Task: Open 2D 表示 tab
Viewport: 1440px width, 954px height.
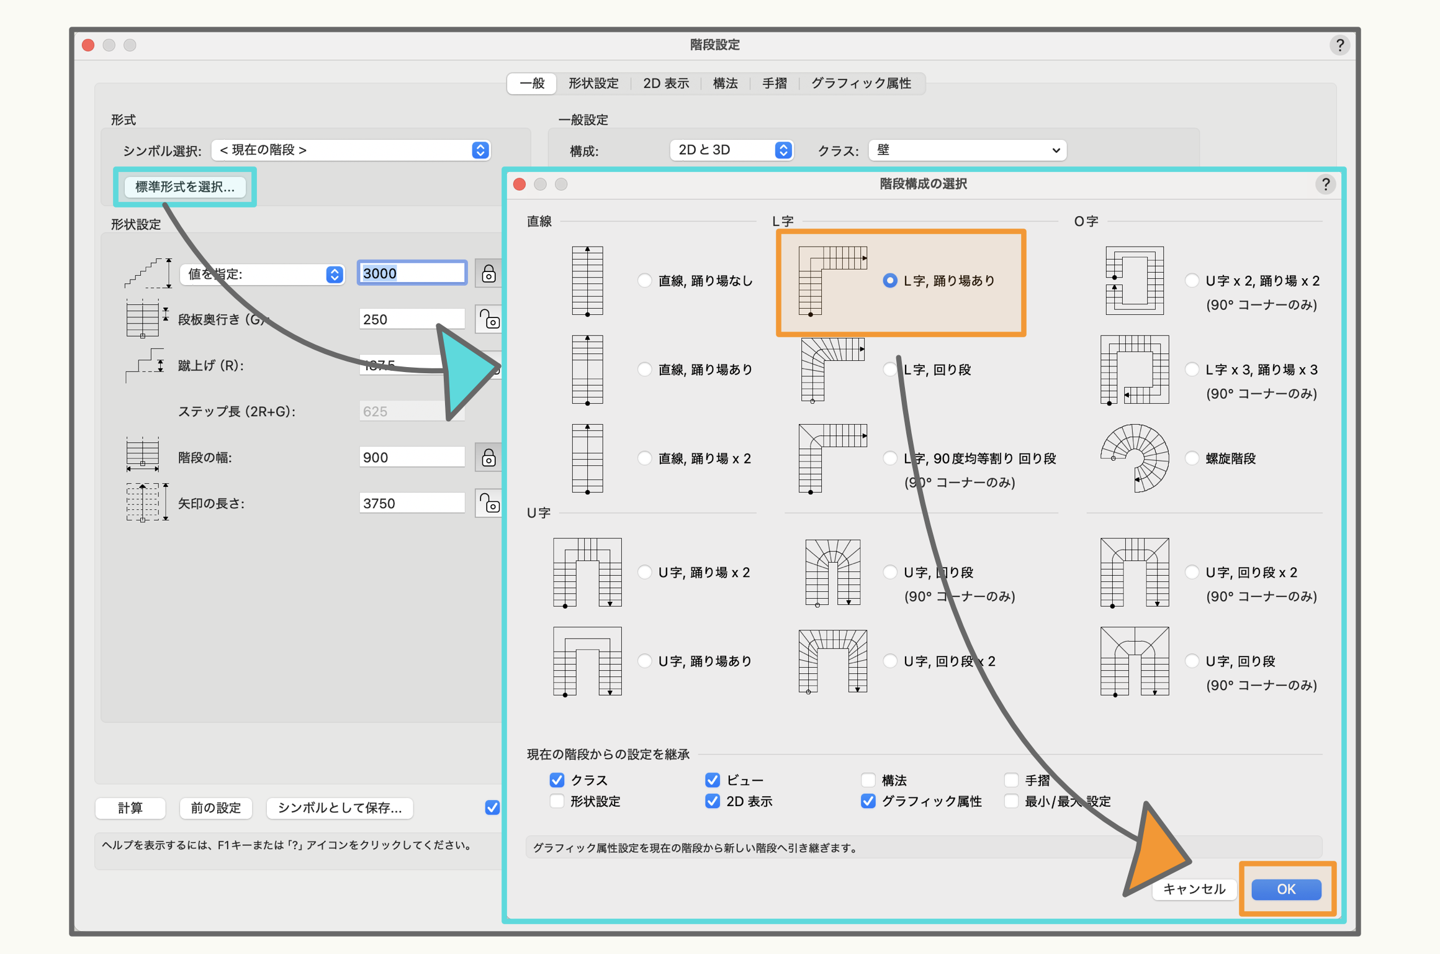Action: [x=665, y=83]
